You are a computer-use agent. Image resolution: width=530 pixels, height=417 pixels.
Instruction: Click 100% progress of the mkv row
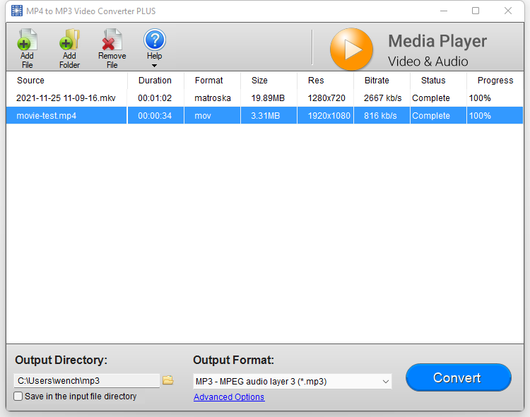pyautogui.click(x=480, y=98)
